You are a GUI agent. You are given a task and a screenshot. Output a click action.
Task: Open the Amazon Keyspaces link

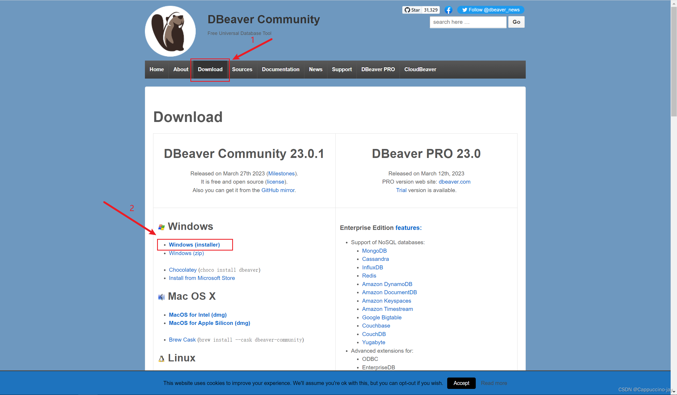(x=386, y=301)
